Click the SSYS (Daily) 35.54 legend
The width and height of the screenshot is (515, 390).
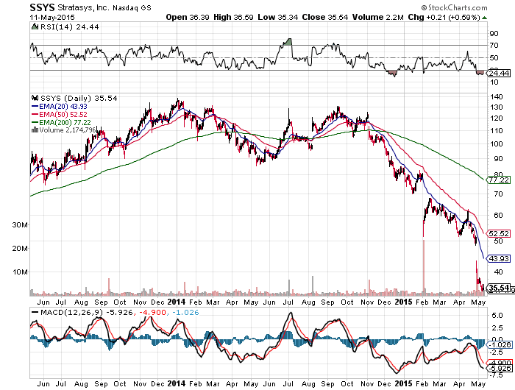(x=79, y=99)
